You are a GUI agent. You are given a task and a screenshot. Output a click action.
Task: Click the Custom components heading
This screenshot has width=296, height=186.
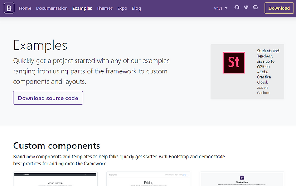[x=56, y=146]
